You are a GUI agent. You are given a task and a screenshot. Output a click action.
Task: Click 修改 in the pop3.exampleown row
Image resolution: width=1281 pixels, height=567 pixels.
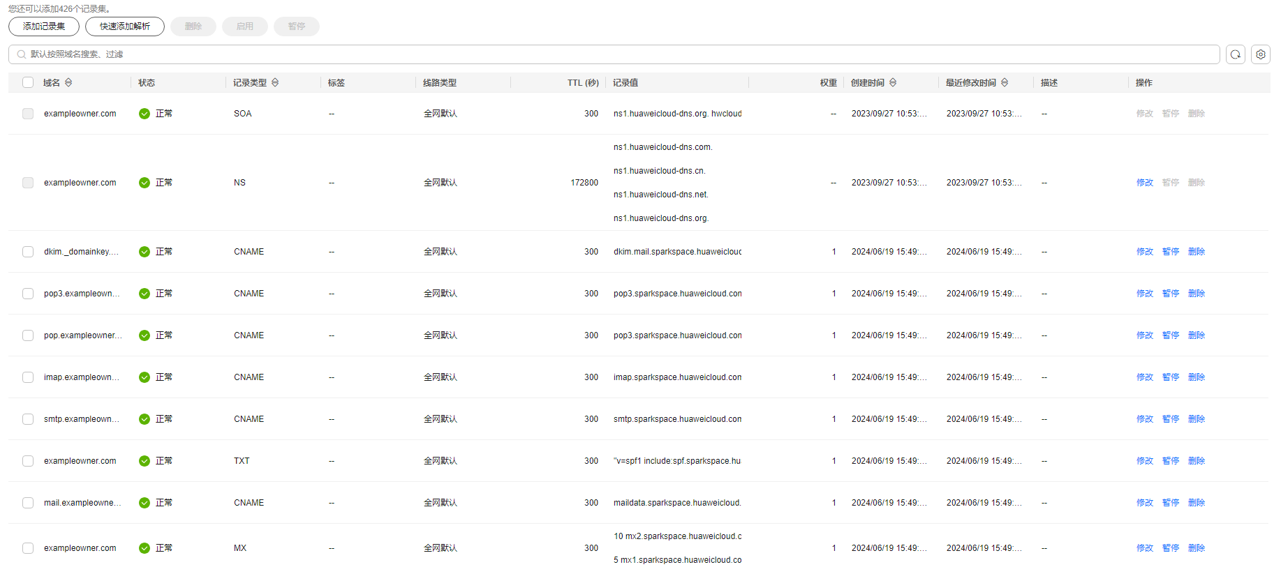coord(1145,294)
